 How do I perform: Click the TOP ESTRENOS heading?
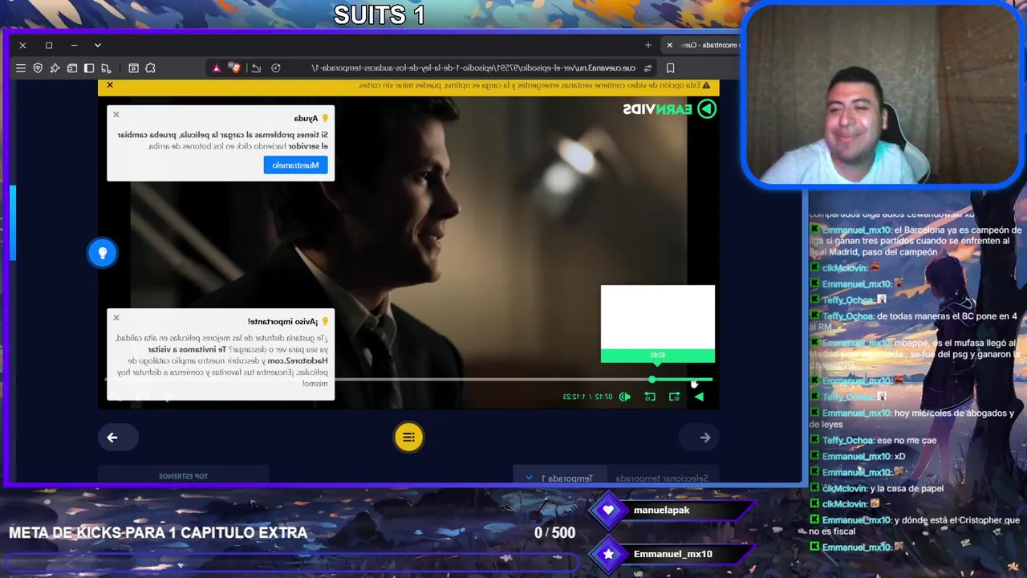183,476
